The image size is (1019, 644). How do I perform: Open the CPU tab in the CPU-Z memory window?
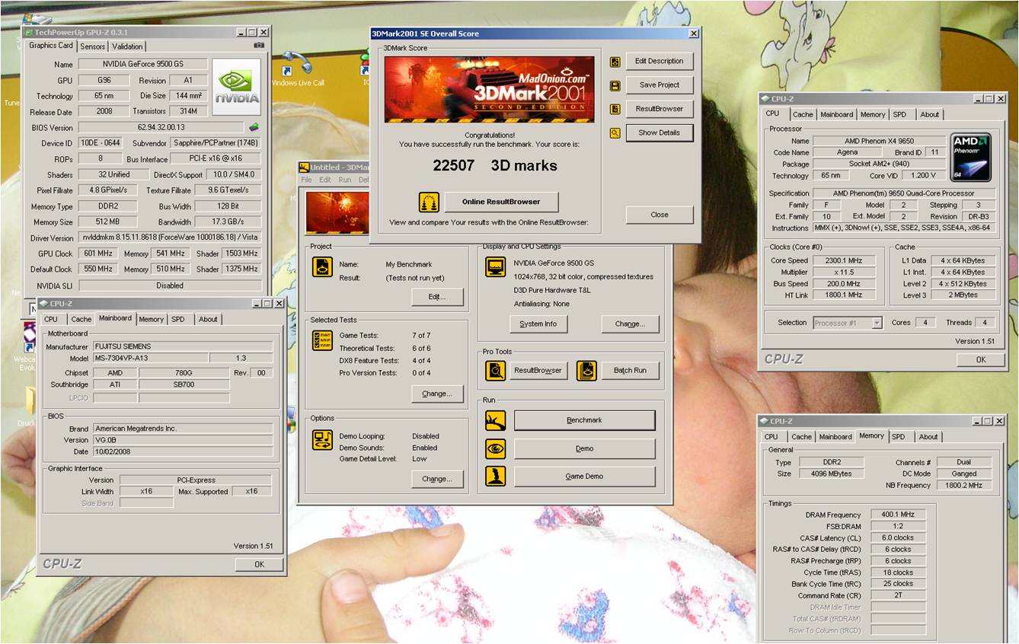click(771, 437)
